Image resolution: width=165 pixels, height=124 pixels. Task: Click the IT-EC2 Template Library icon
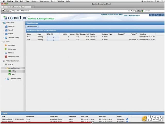(8, 79)
